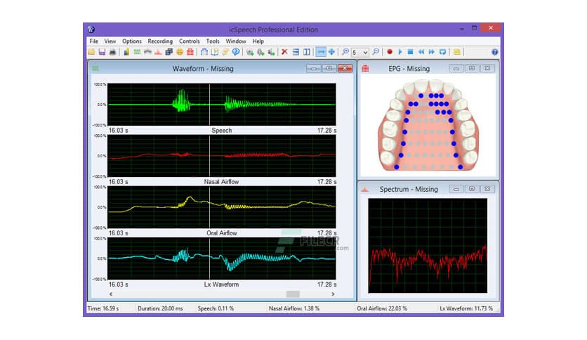
Task: Open the zoom level dropdown showing 5
Action: (360, 53)
